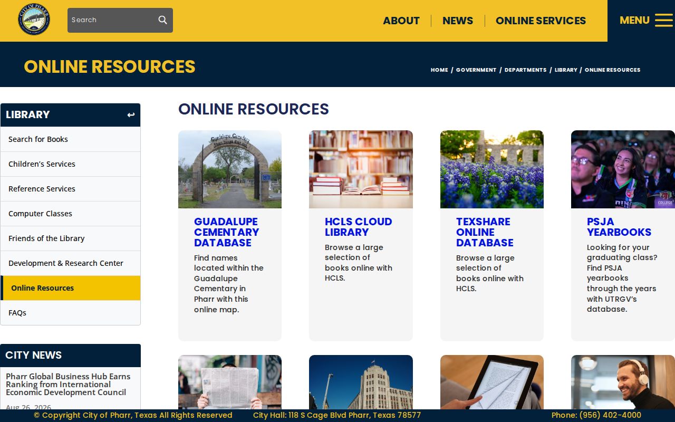This screenshot has width=675, height=422.
Task: Click the newspaper reader thumbnail
Action: (230, 382)
